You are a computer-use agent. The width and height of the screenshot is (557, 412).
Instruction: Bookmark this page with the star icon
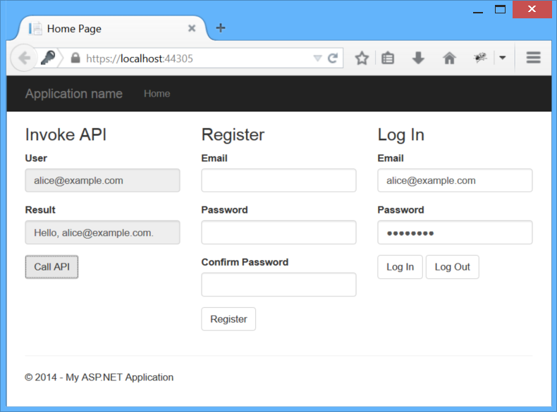(362, 58)
